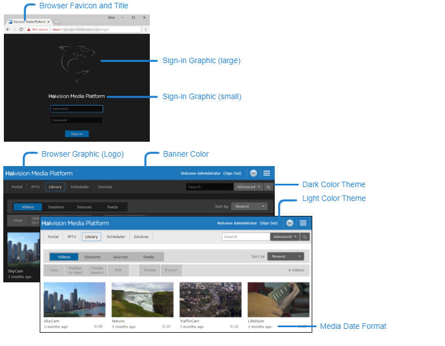Viewport: 445px width, 346px height.
Task: Open the browser three-dot menu
Action: coord(145,29)
